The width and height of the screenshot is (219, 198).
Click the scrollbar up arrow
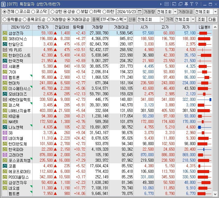pyautogui.click(x=215, y=27)
